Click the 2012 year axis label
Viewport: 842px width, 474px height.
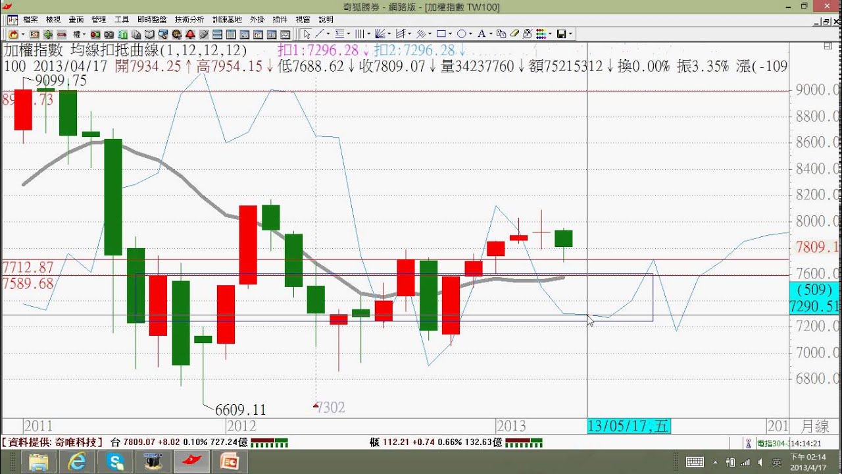[241, 426]
